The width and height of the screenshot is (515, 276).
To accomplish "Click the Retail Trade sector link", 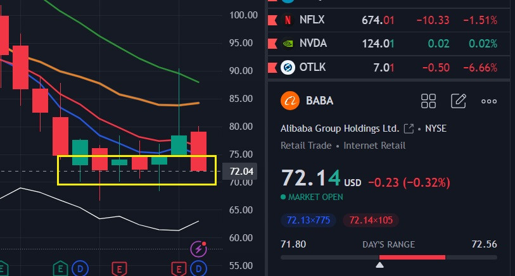I will click(x=306, y=146).
